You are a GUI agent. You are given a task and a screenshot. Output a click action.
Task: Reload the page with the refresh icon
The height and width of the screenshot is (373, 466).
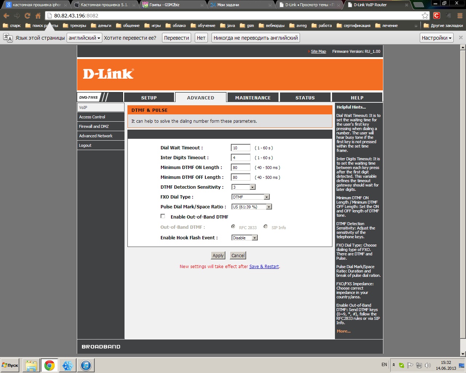27,16
